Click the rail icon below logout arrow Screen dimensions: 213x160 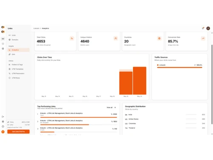pos(3,122)
